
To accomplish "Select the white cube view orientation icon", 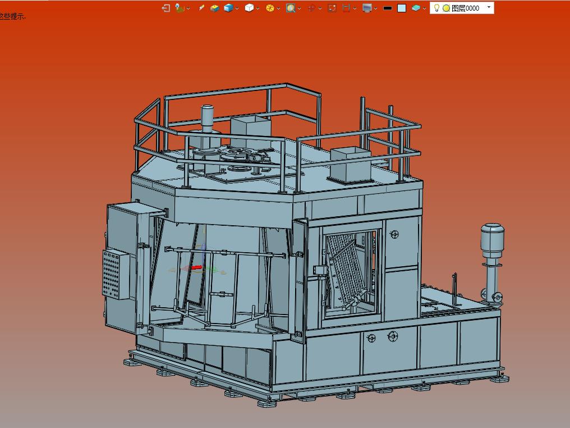I will click(x=249, y=8).
